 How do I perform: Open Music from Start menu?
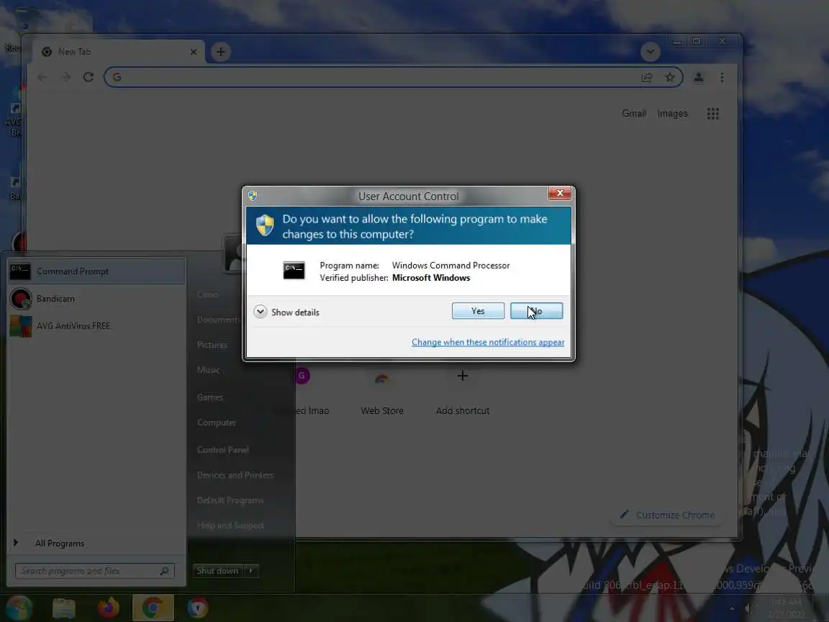tap(208, 370)
